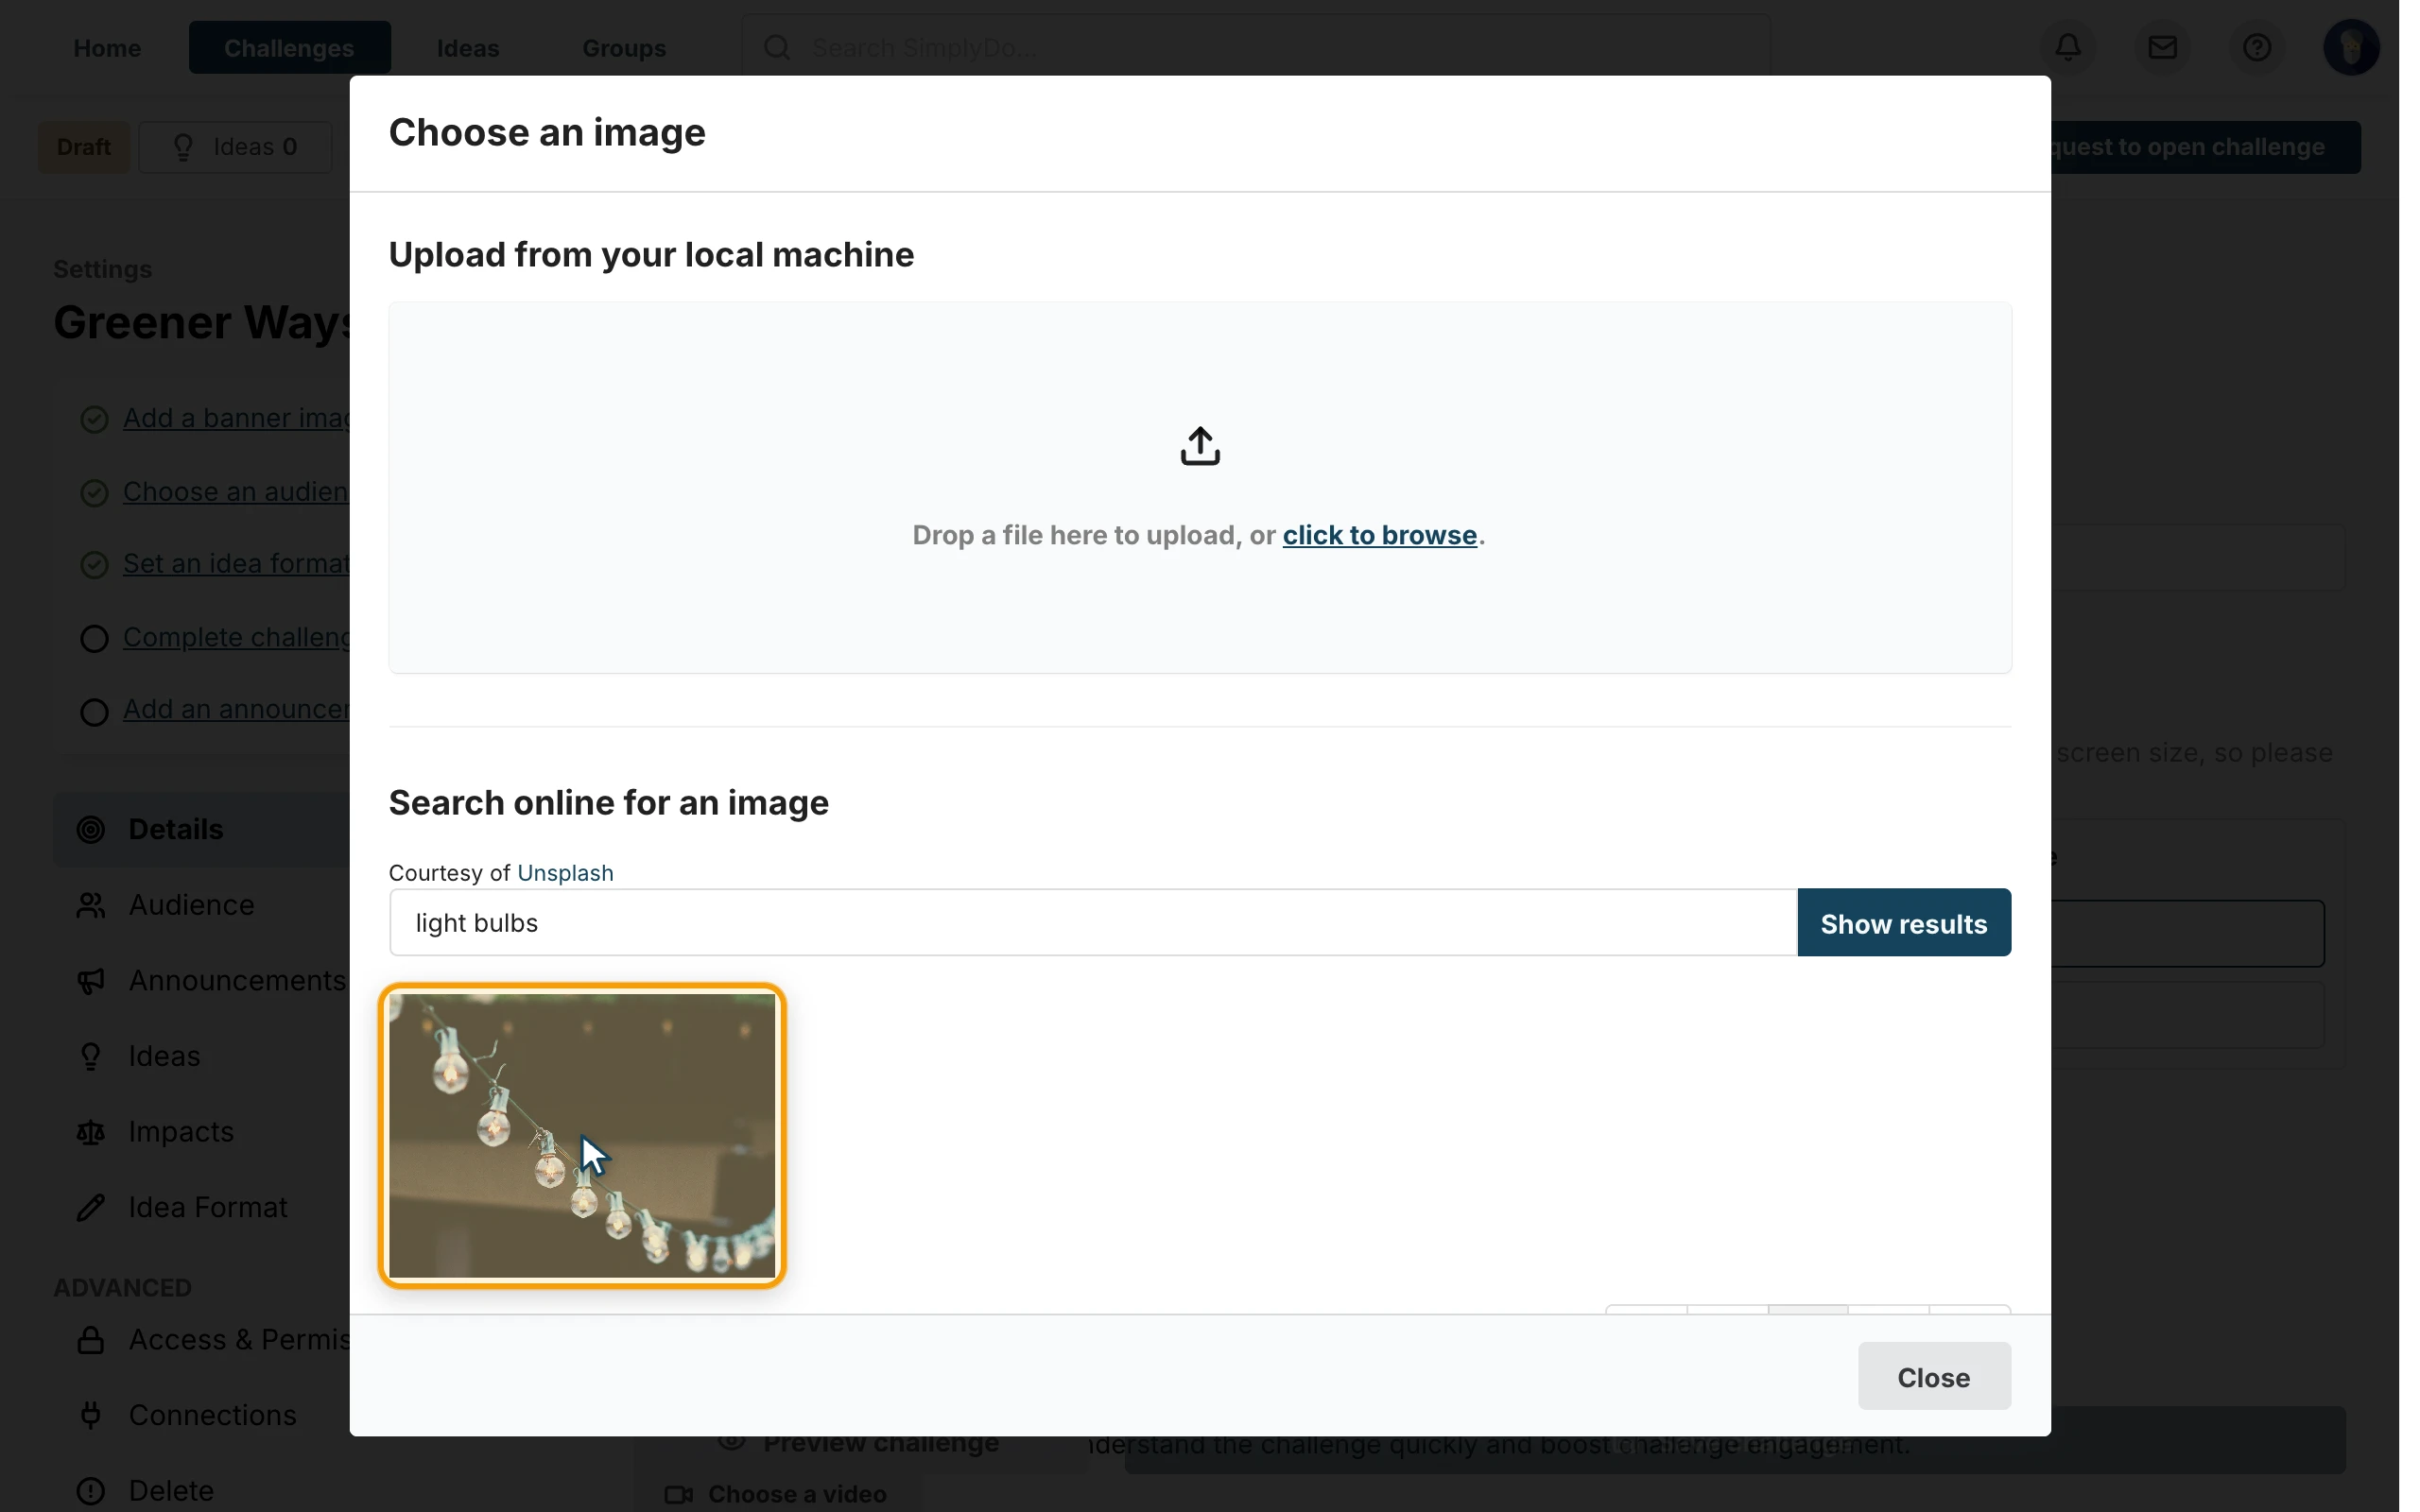Click the Announcements megaphone icon
The height and width of the screenshot is (1512, 2420).
pyautogui.click(x=91, y=981)
